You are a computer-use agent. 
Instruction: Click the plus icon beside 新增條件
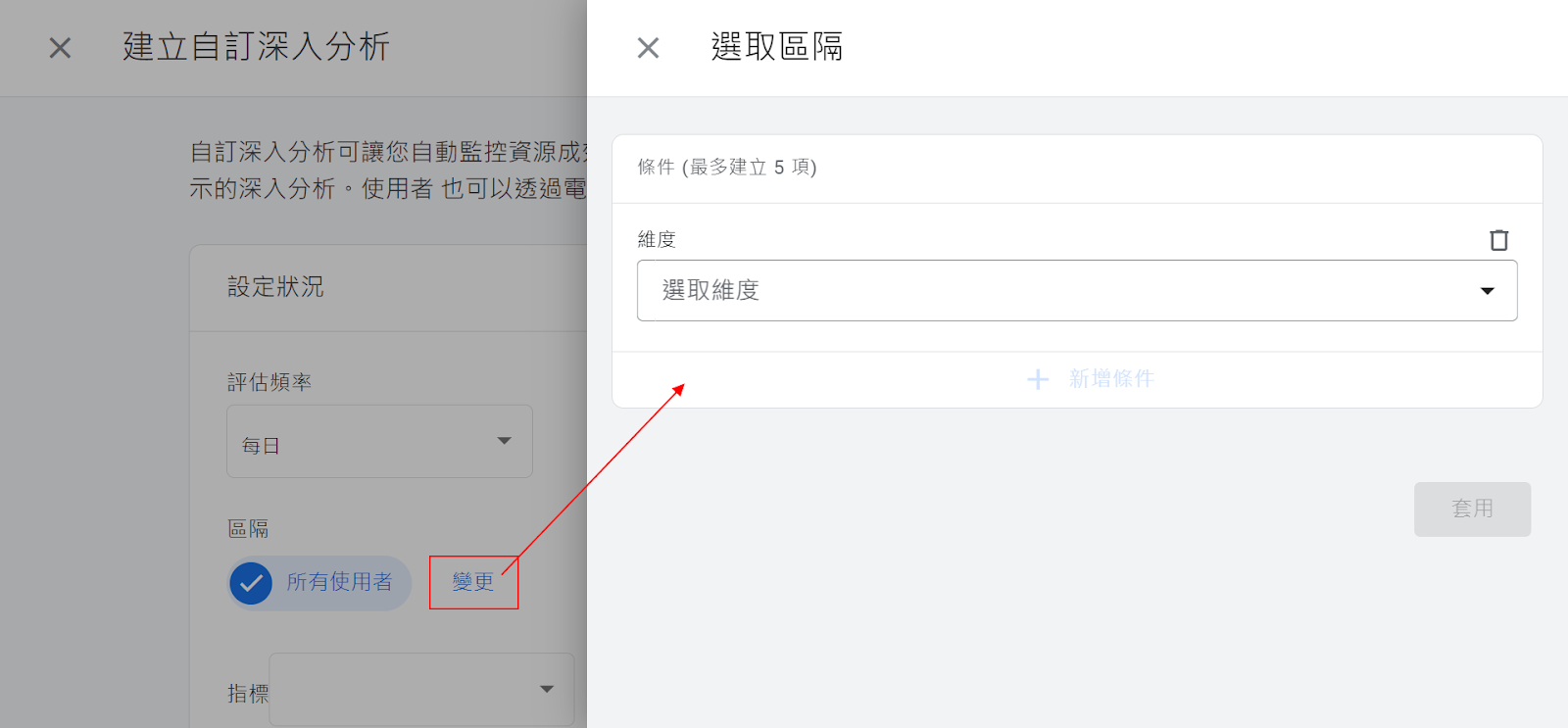click(1038, 379)
